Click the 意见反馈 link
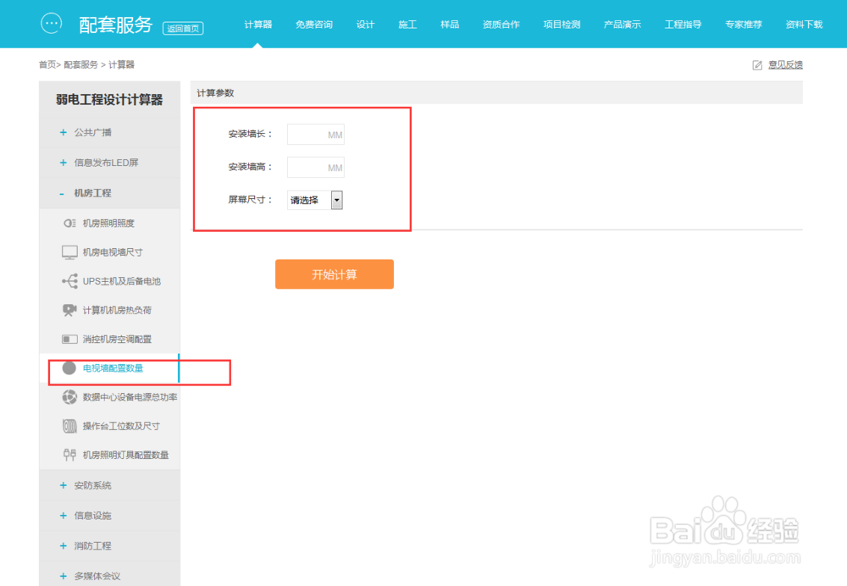The width and height of the screenshot is (847, 586). point(785,65)
